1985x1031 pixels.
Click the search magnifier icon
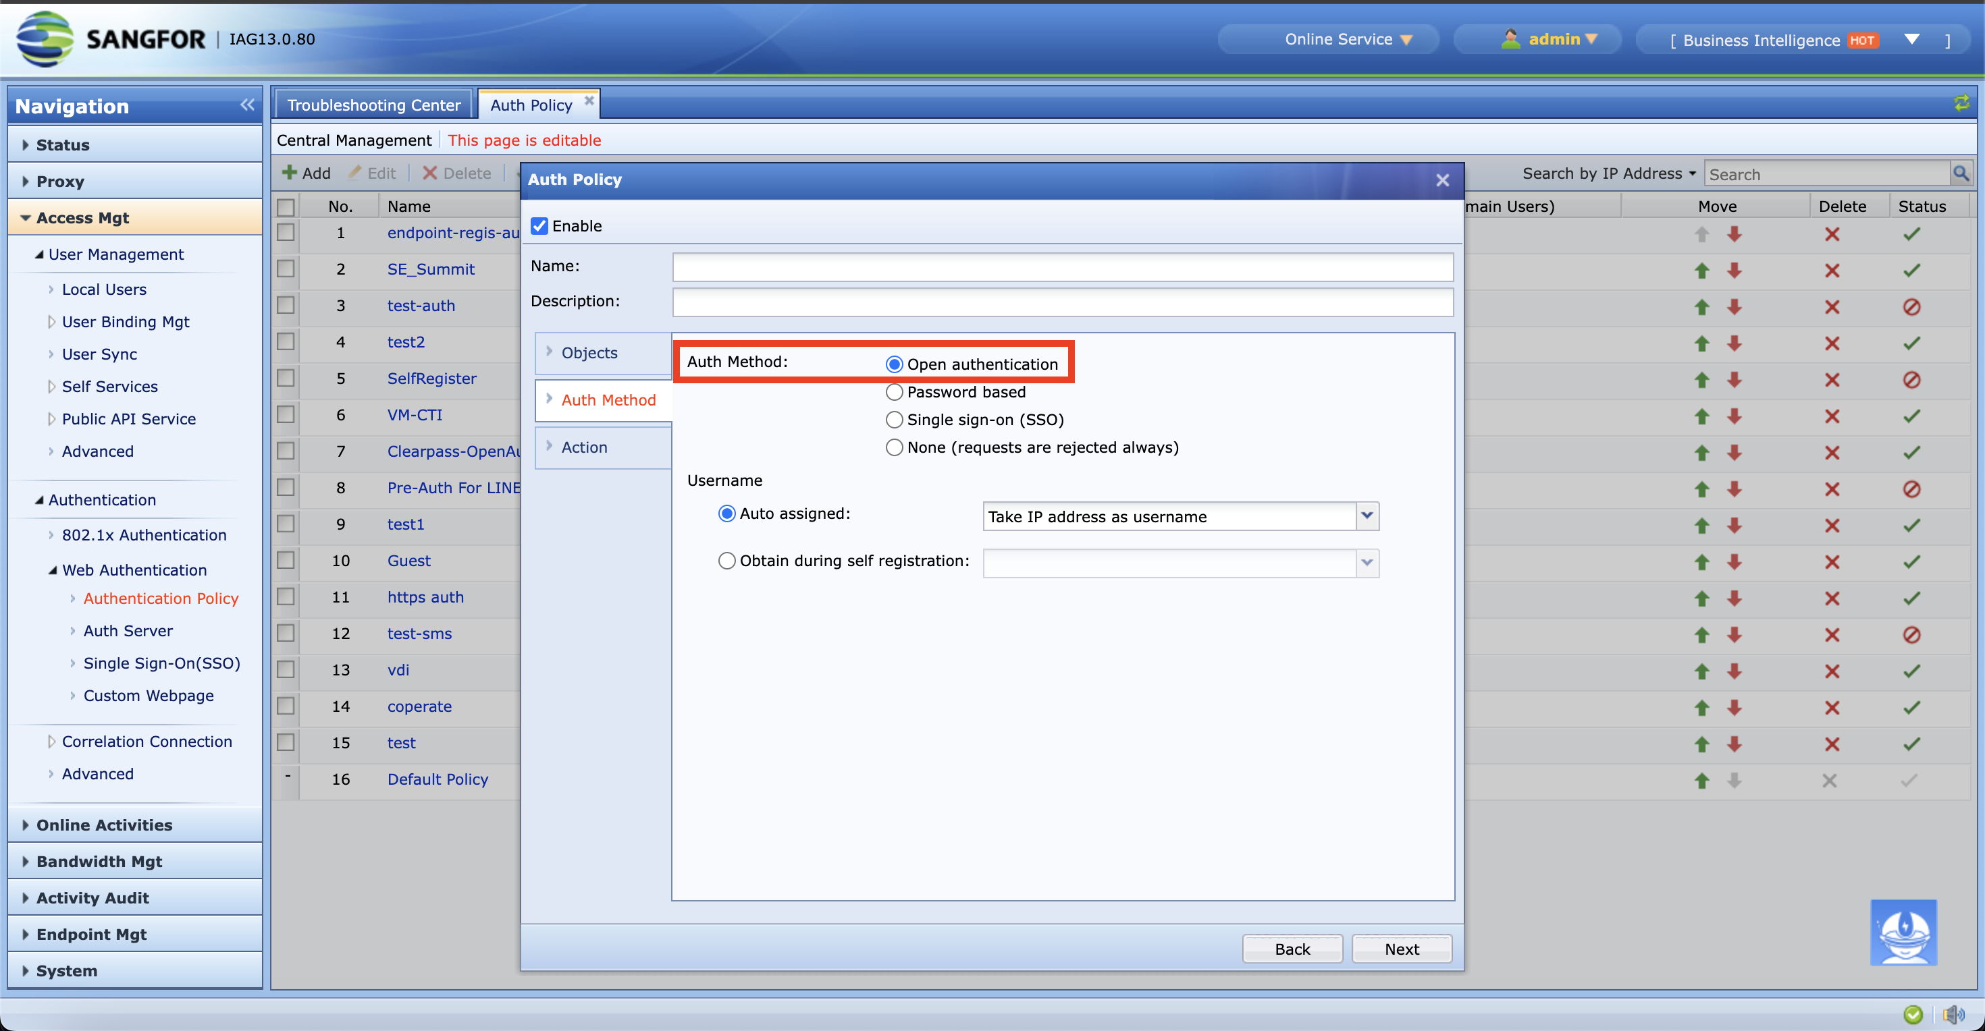1961,173
